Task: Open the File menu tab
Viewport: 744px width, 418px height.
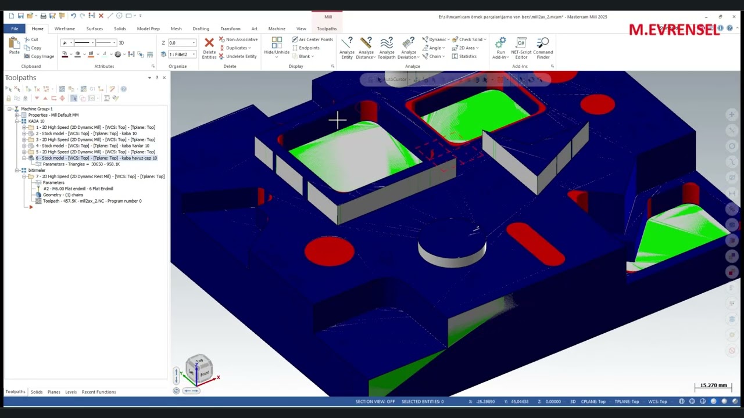Action: pos(15,28)
